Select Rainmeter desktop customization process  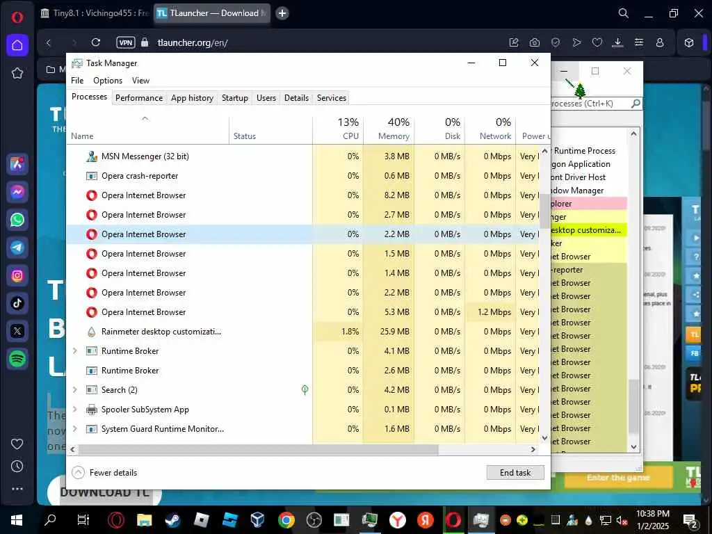click(303, 332)
